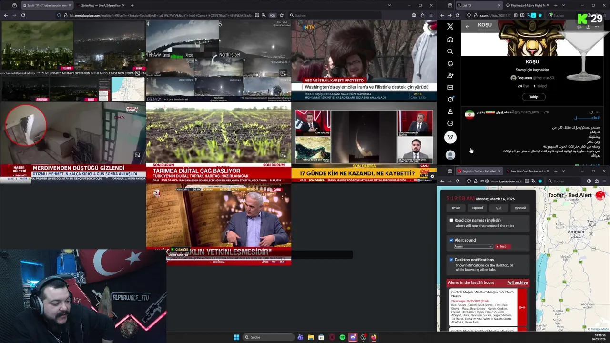Open tab list dropdown in X window
The image size is (610, 343).
tap(563, 5)
